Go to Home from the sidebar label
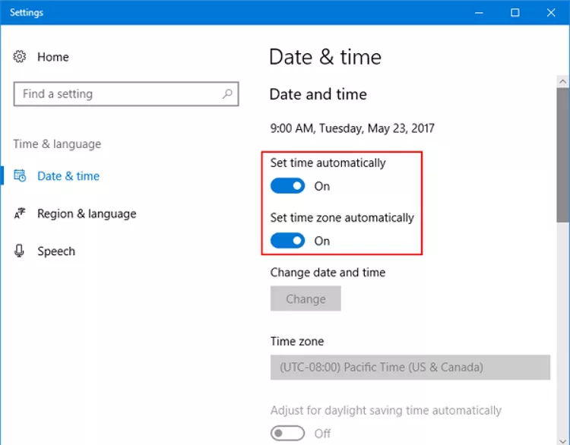 53,57
